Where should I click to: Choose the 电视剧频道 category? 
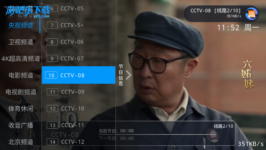pyautogui.click(x=21, y=92)
